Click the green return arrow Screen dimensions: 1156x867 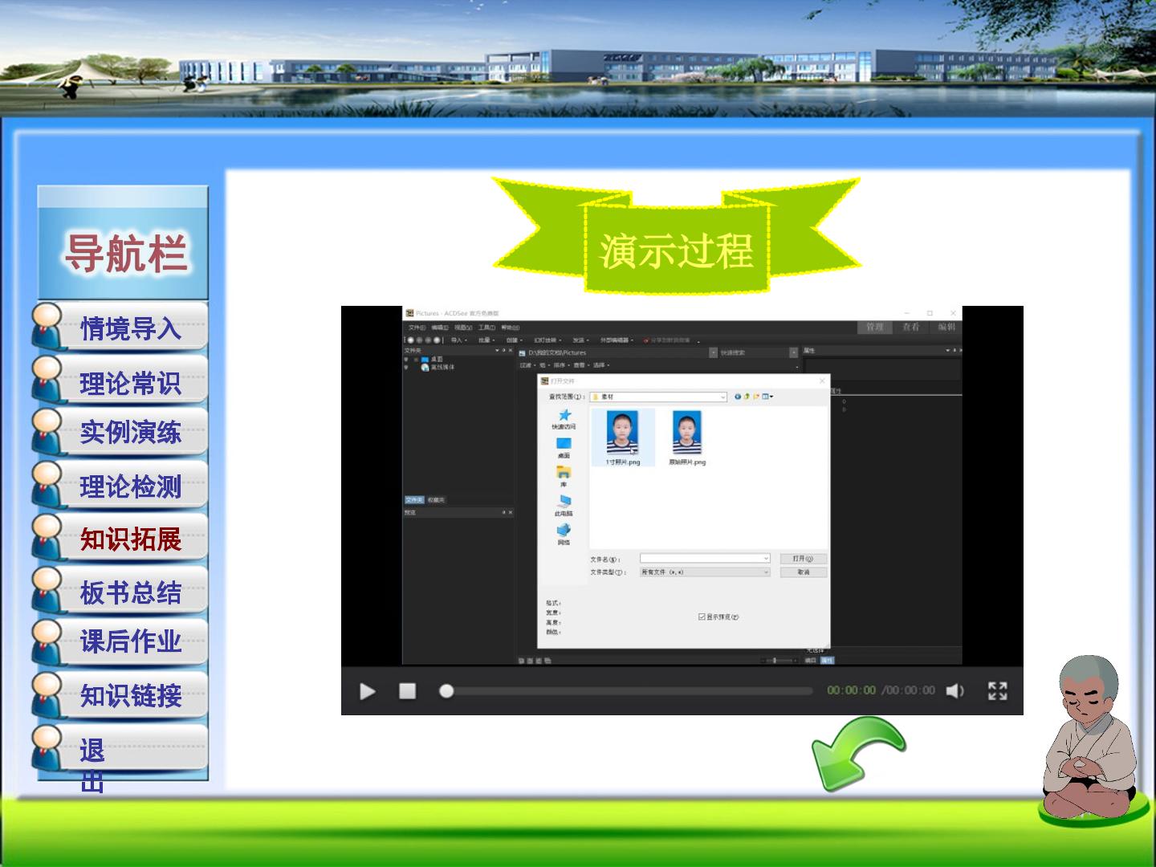coord(858,753)
